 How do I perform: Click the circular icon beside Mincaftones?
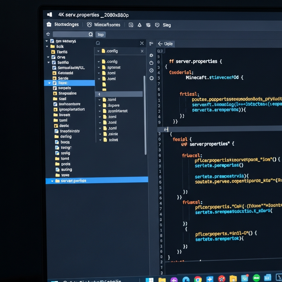89,25
